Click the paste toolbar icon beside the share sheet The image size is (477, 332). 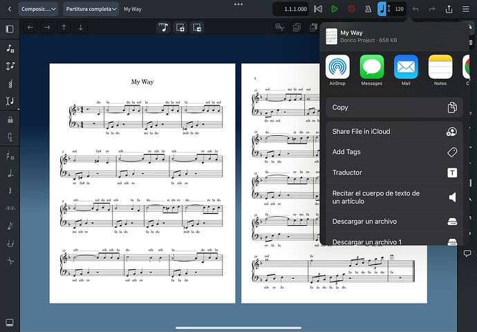pyautogui.click(x=313, y=28)
